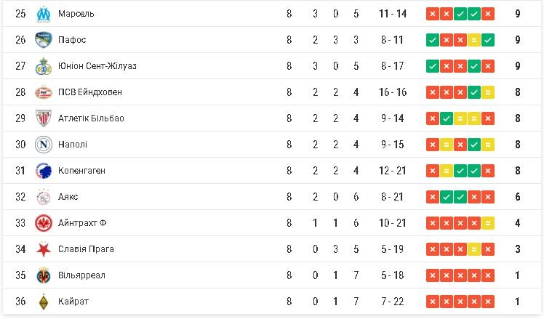This screenshot has height=319, width=544.
Task: Click the Athletic Bilbao crest icon
Action: (43, 118)
